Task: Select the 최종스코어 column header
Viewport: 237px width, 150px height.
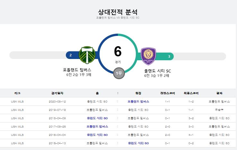Action: [x=191, y=93]
